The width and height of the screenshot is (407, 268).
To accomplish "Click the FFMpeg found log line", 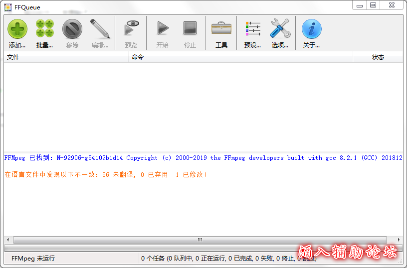I will tap(200, 158).
